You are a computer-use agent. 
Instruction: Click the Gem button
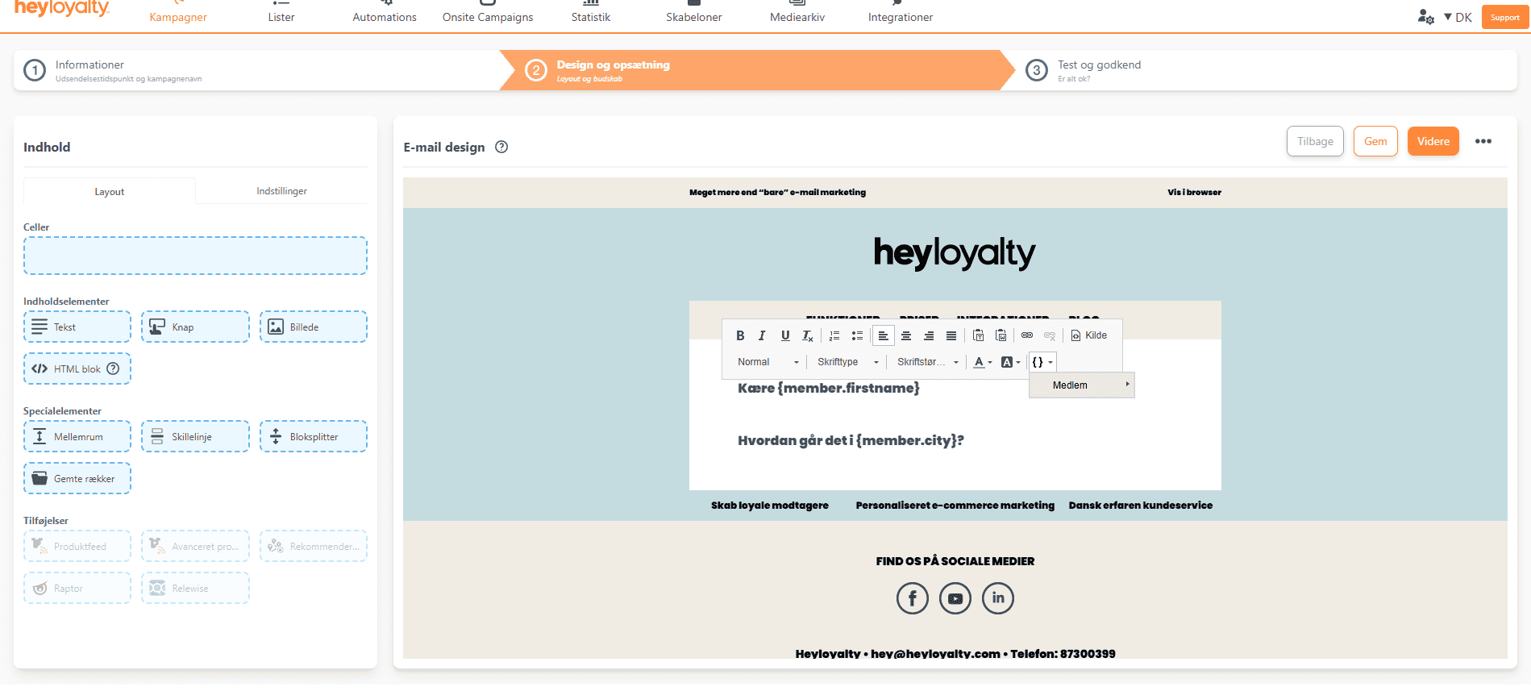click(1375, 141)
